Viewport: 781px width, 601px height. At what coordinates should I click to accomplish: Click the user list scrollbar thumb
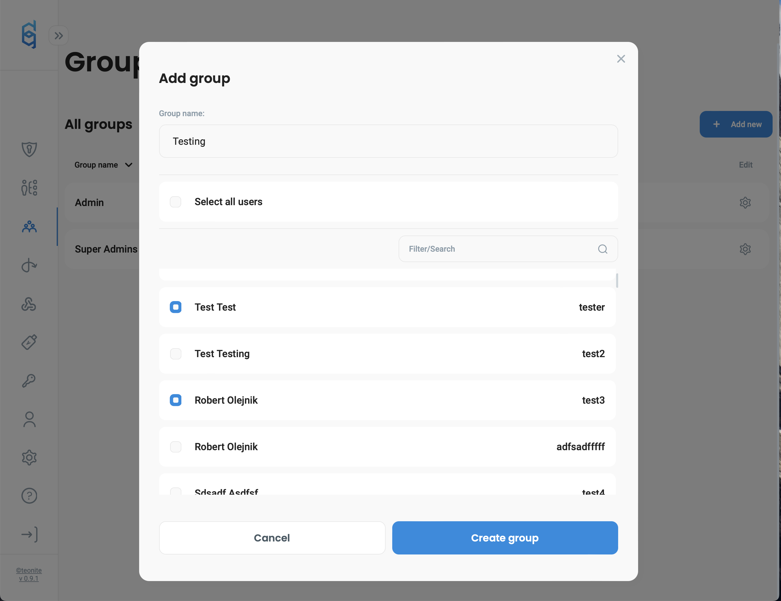[x=617, y=281]
